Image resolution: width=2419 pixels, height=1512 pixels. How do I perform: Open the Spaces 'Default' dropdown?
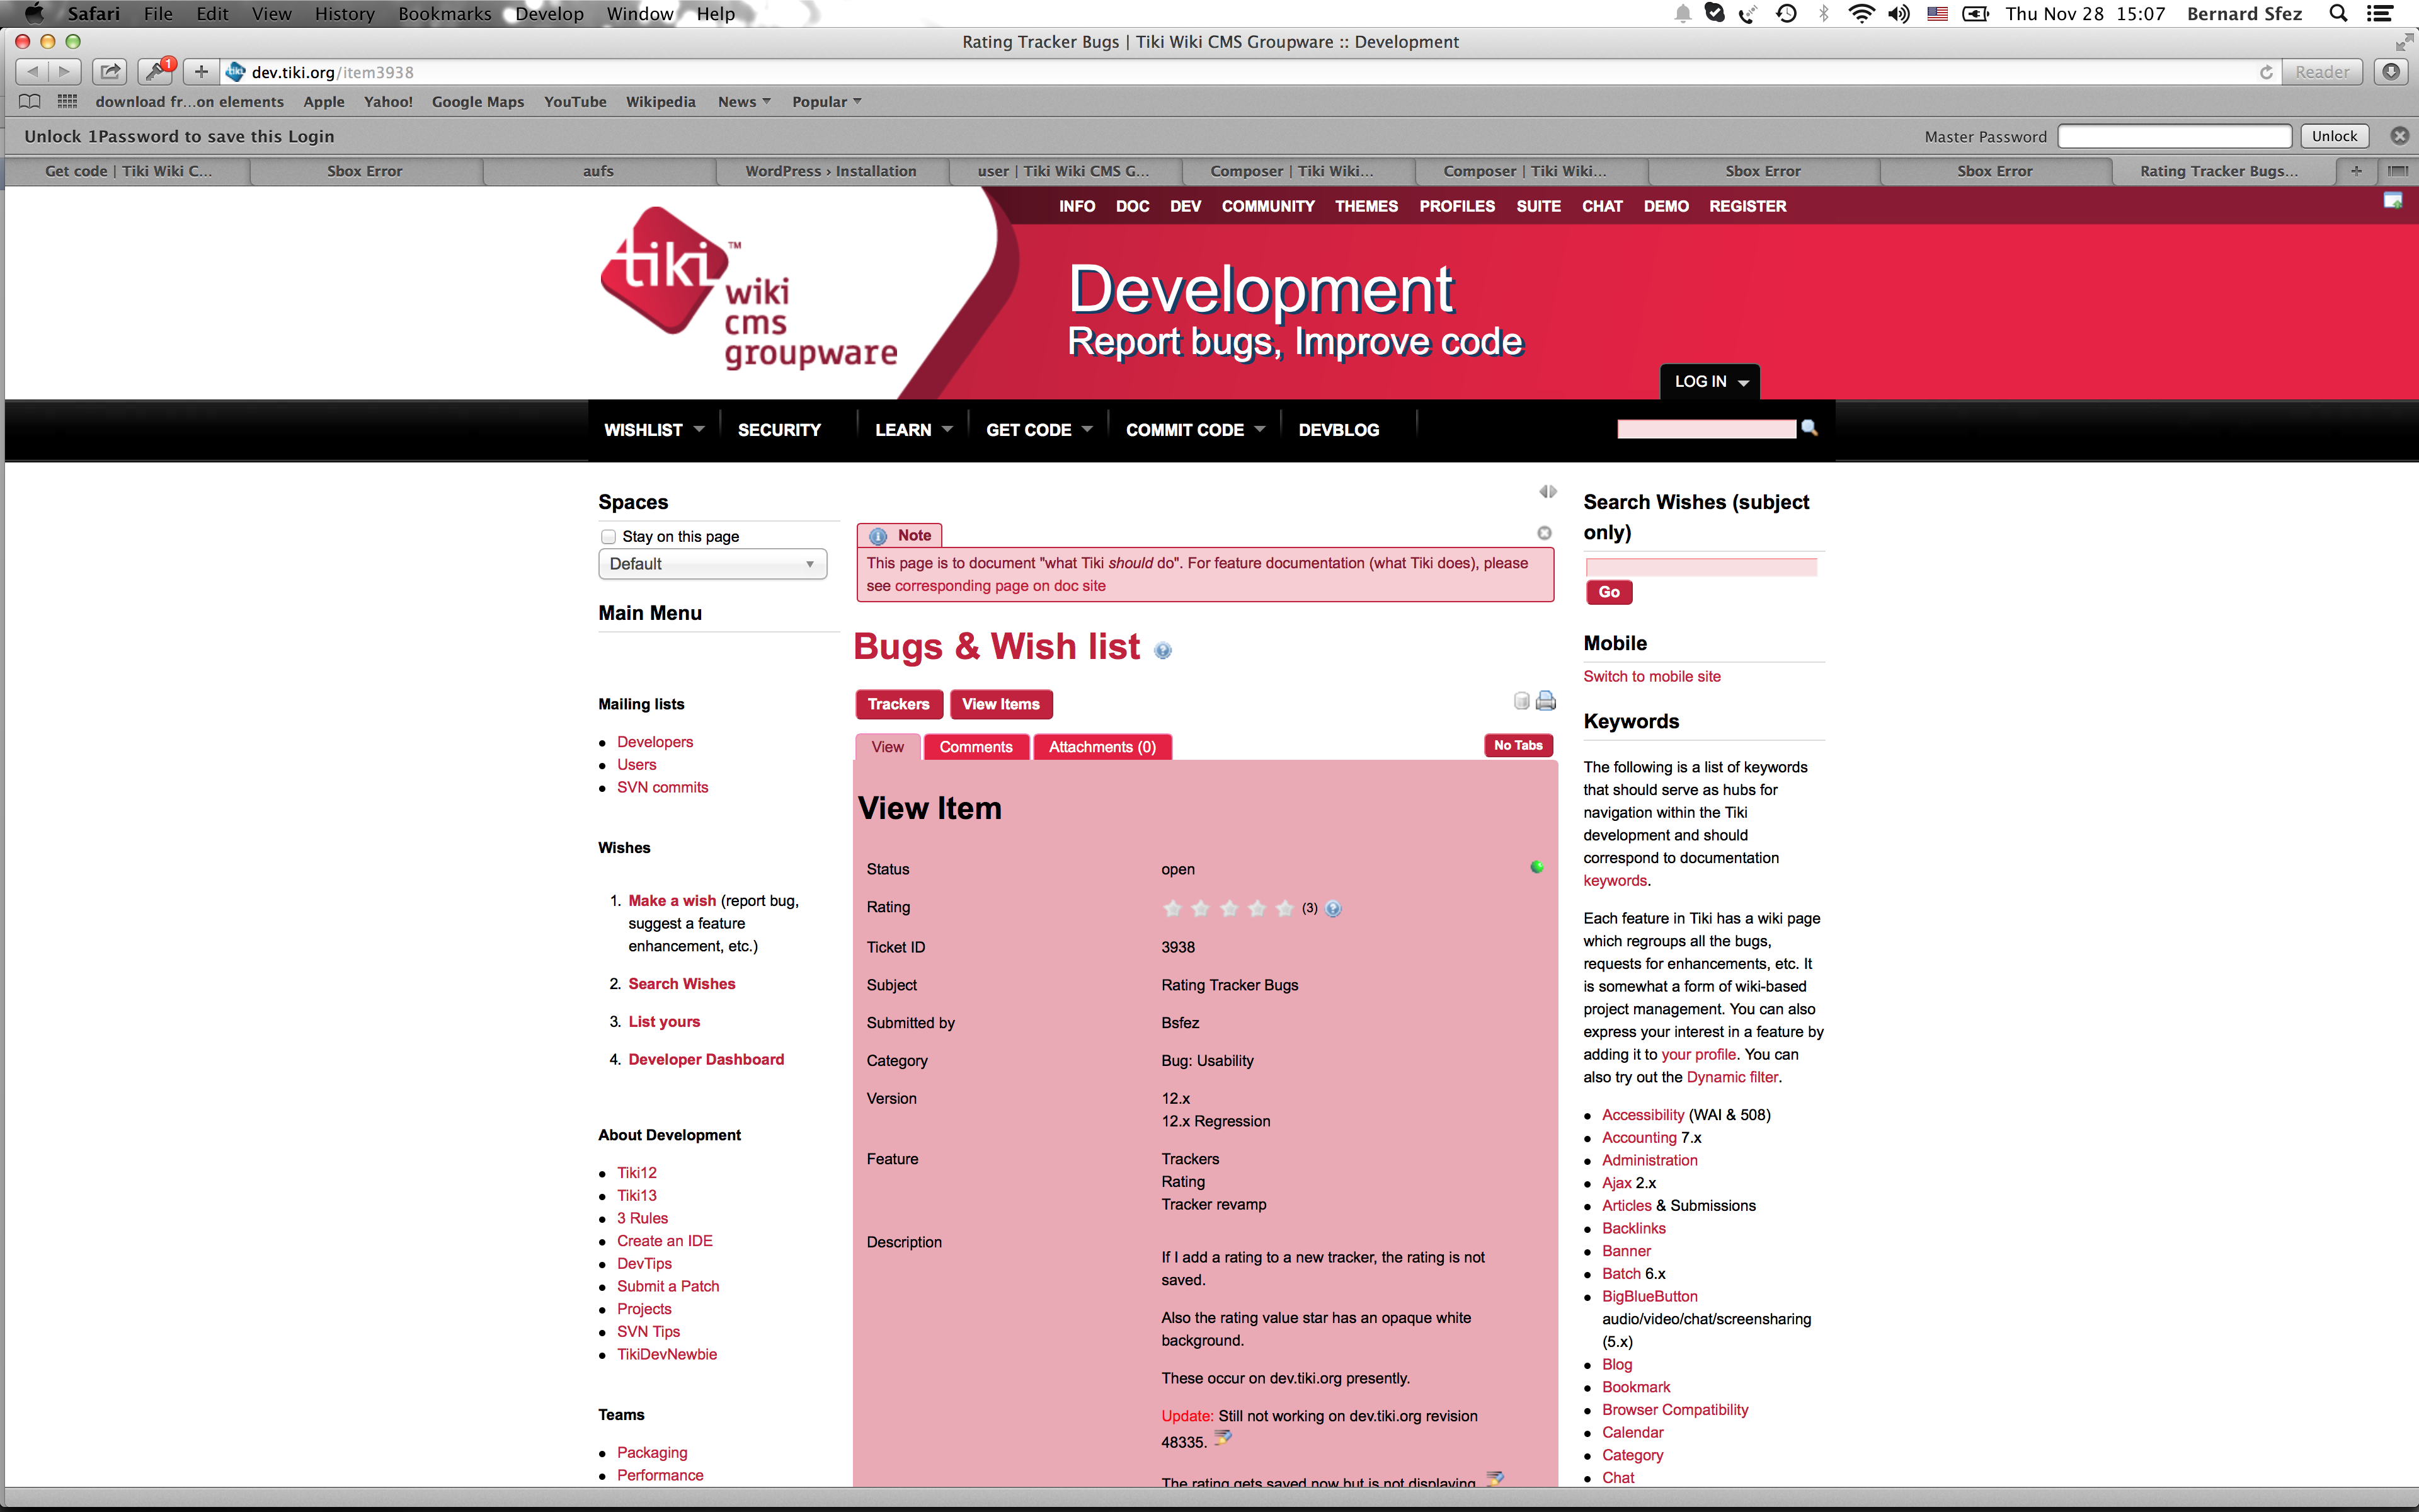(x=712, y=564)
